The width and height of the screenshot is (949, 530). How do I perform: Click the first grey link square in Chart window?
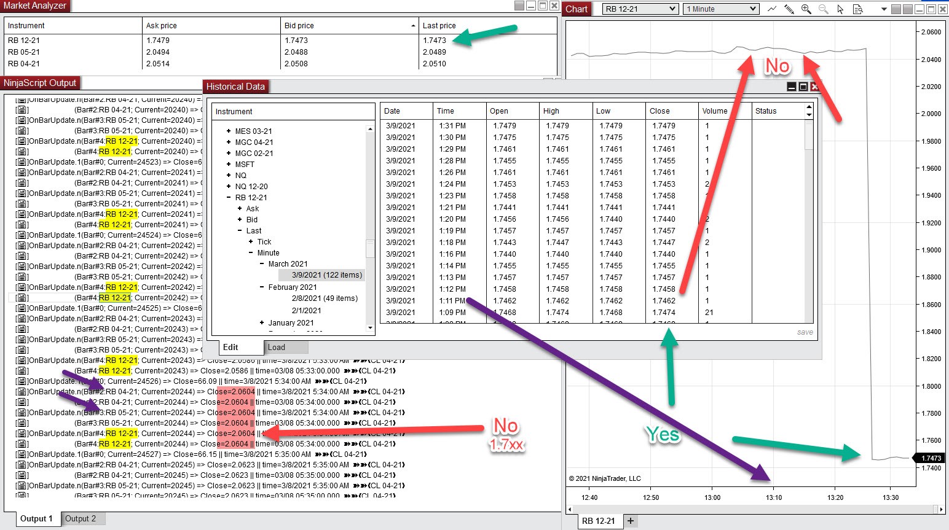pyautogui.click(x=896, y=9)
